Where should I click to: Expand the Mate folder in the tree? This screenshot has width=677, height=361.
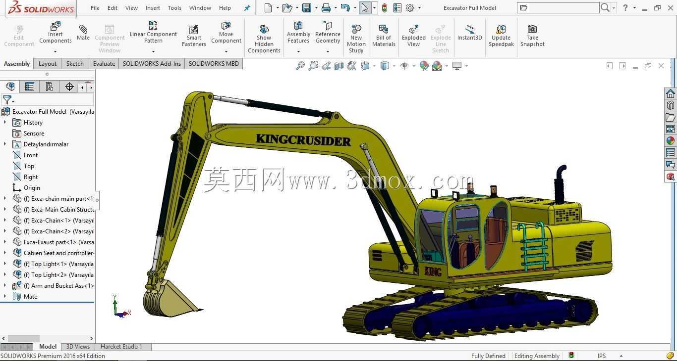[x=5, y=296]
